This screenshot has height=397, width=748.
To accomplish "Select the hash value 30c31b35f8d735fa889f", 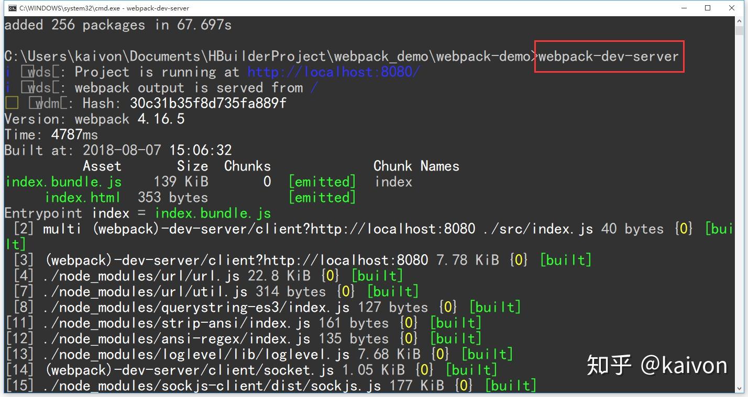I will (x=208, y=103).
